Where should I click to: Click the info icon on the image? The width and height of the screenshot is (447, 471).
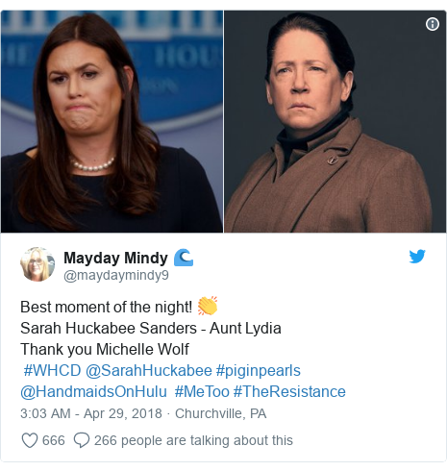click(433, 24)
